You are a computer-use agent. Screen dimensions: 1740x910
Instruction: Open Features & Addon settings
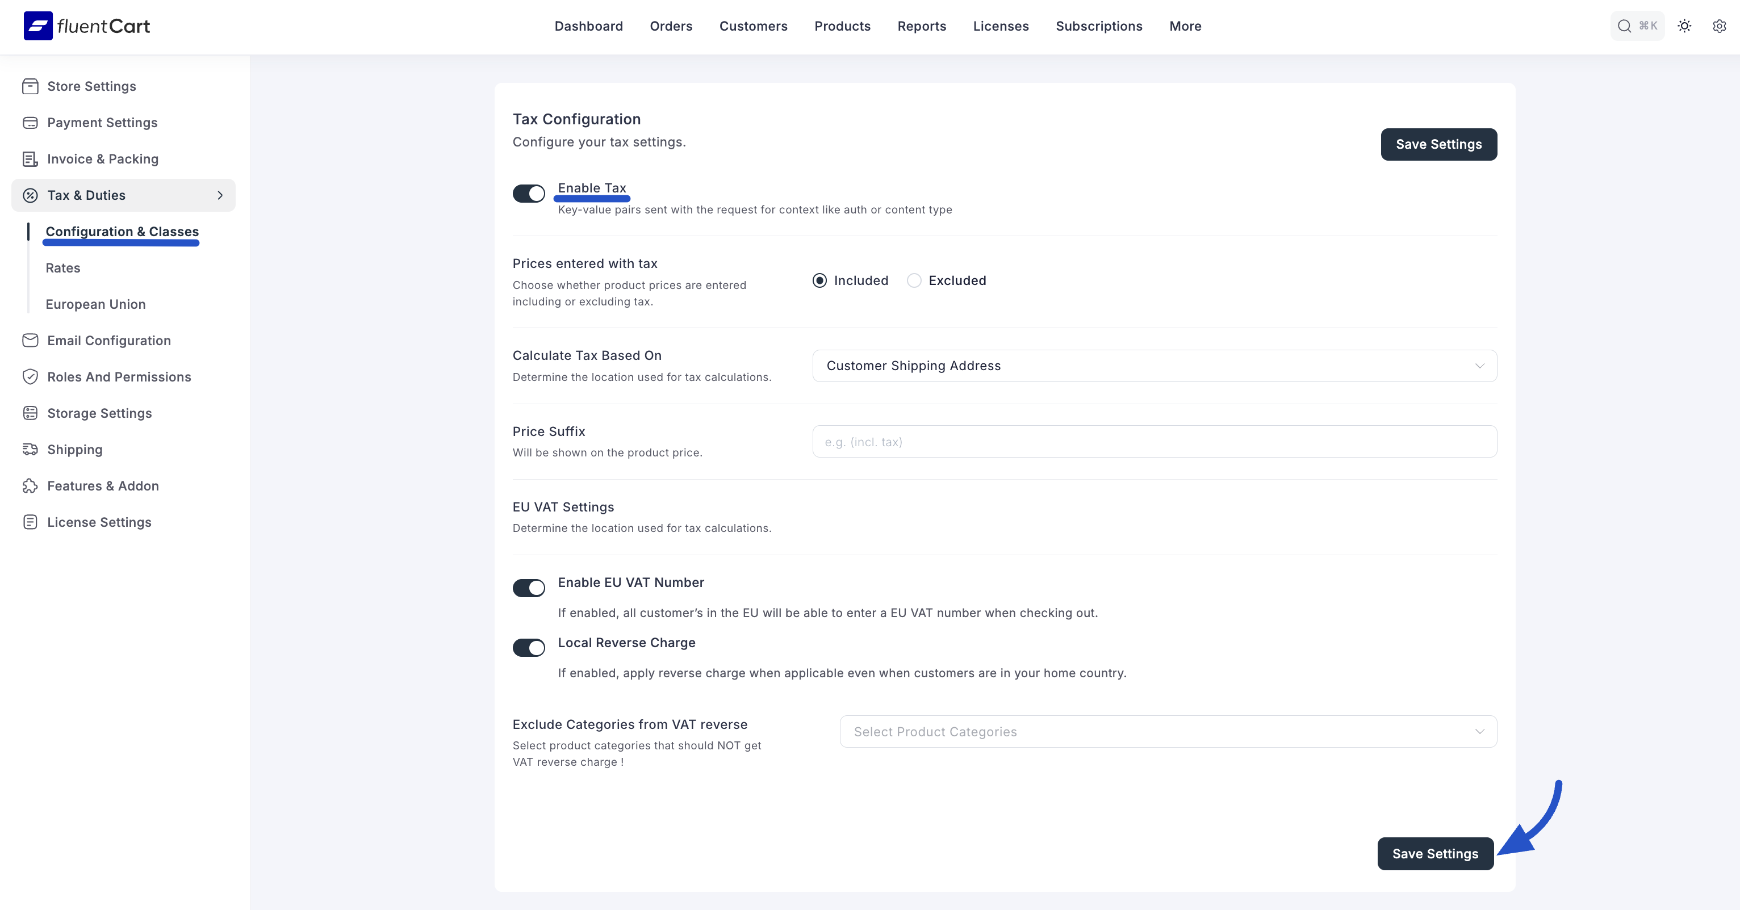[x=103, y=485]
